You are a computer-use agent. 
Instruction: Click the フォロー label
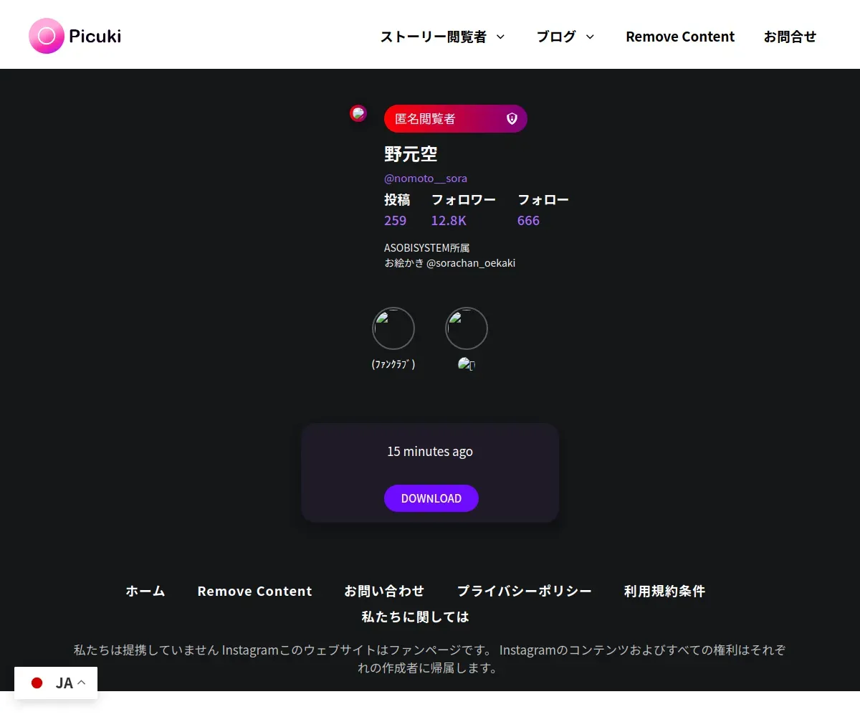pyautogui.click(x=543, y=200)
